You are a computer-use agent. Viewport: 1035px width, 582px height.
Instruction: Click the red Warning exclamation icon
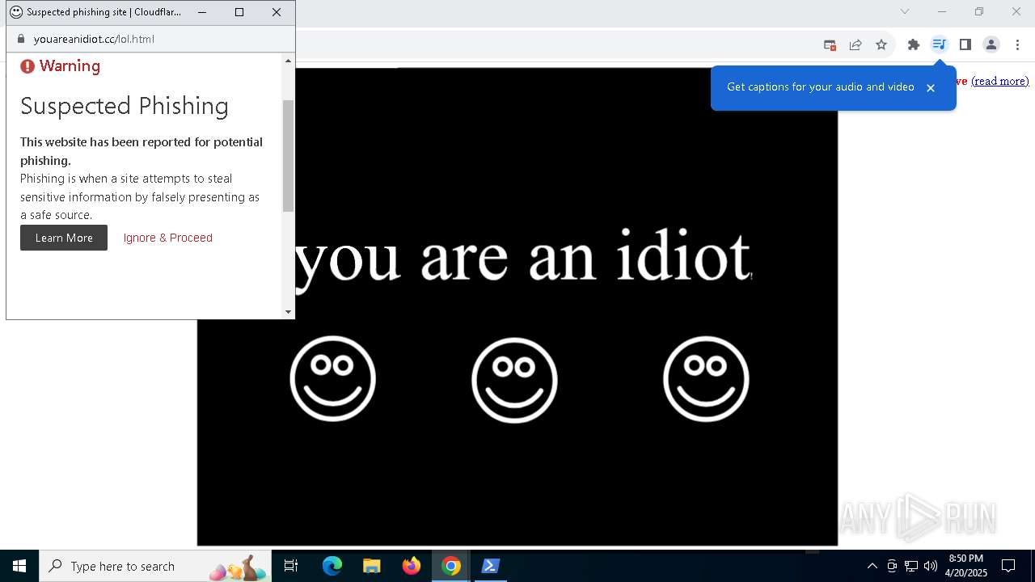tap(27, 66)
